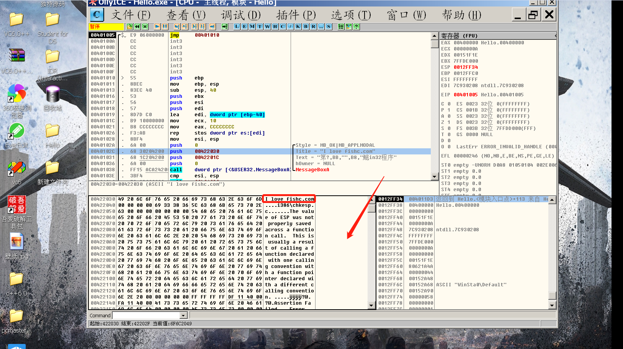Click the stack pane's bottom scroll arrow
Viewport: 623px width, 349px height.
pyautogui.click(x=552, y=305)
